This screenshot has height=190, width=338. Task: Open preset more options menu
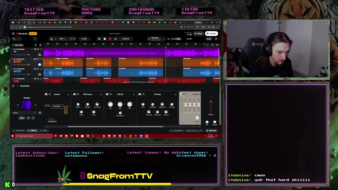33,118
